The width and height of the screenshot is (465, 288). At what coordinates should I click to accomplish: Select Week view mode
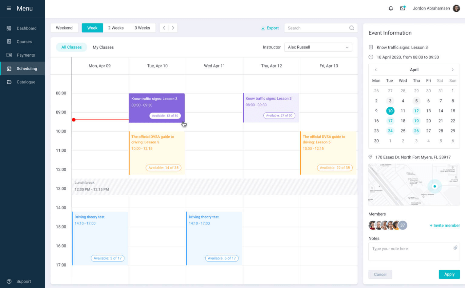pos(92,28)
